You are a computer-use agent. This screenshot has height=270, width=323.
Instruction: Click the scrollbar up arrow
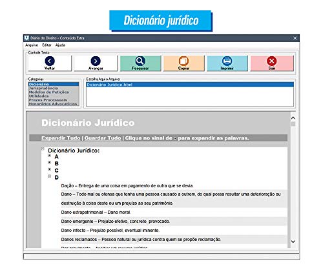[293, 118]
